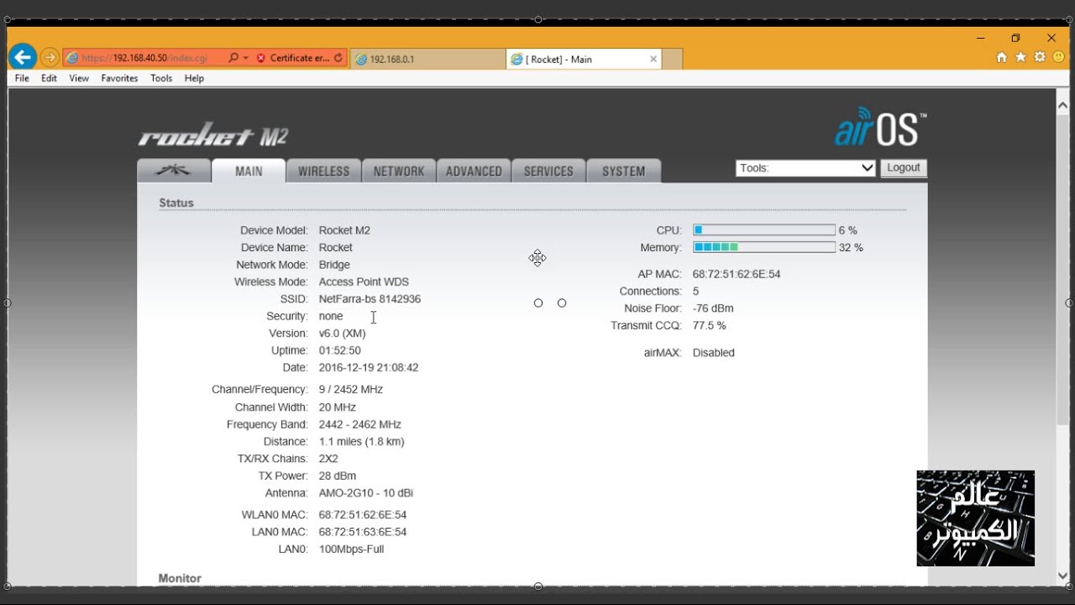
Task: Click the browser Home icon
Action: click(x=1001, y=57)
